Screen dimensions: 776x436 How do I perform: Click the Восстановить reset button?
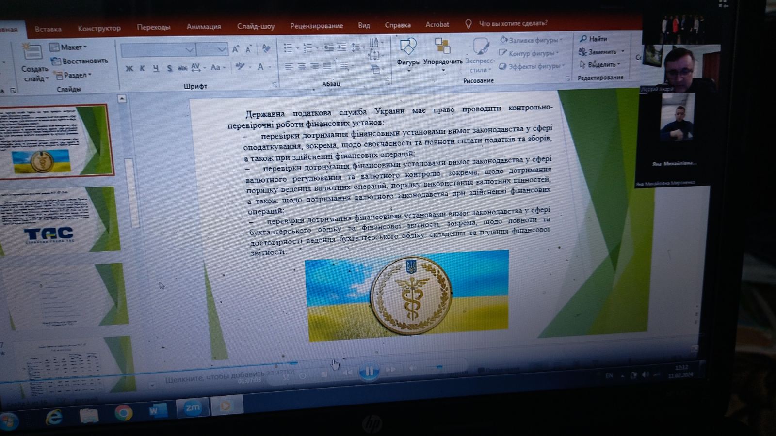coord(80,61)
